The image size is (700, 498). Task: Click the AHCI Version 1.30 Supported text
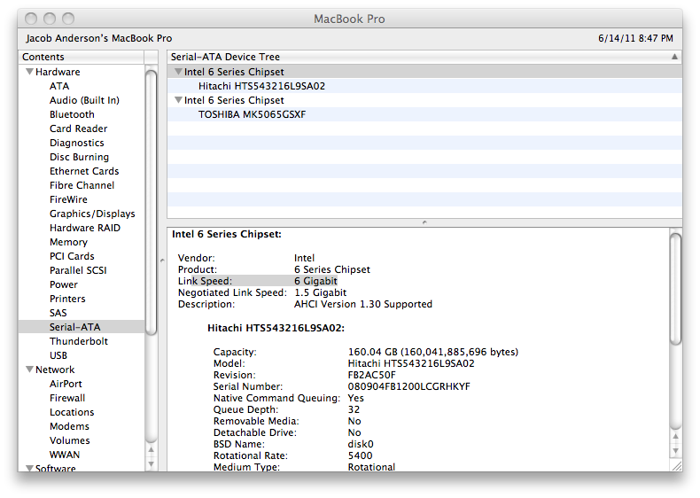363,304
